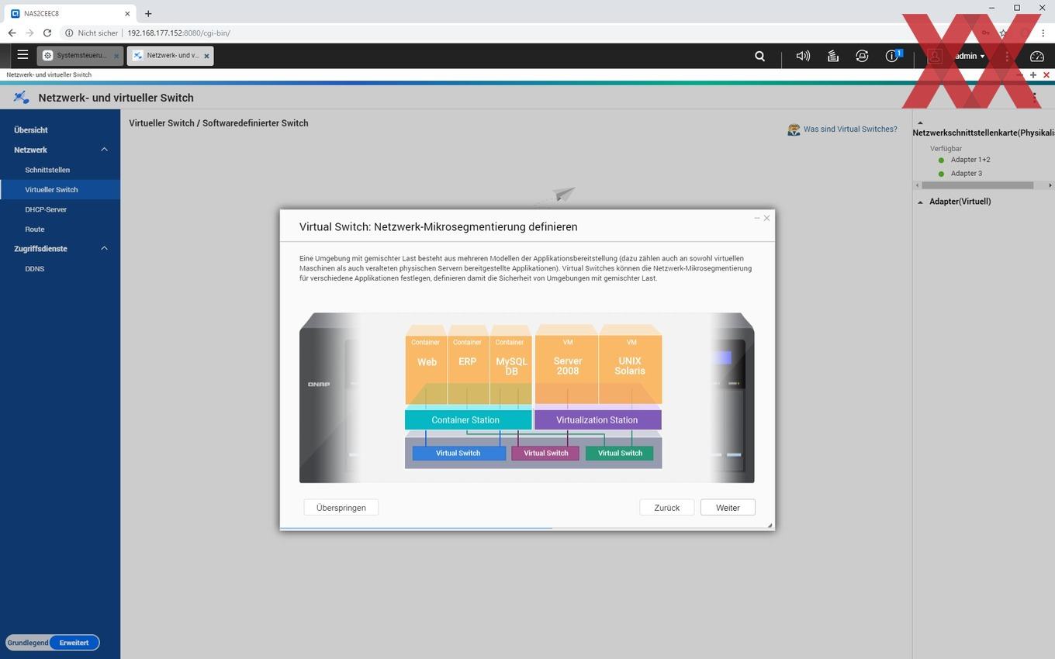This screenshot has width=1055, height=659.
Task: Click the wizard progress bar at dialog bottom
Action: coord(526,529)
